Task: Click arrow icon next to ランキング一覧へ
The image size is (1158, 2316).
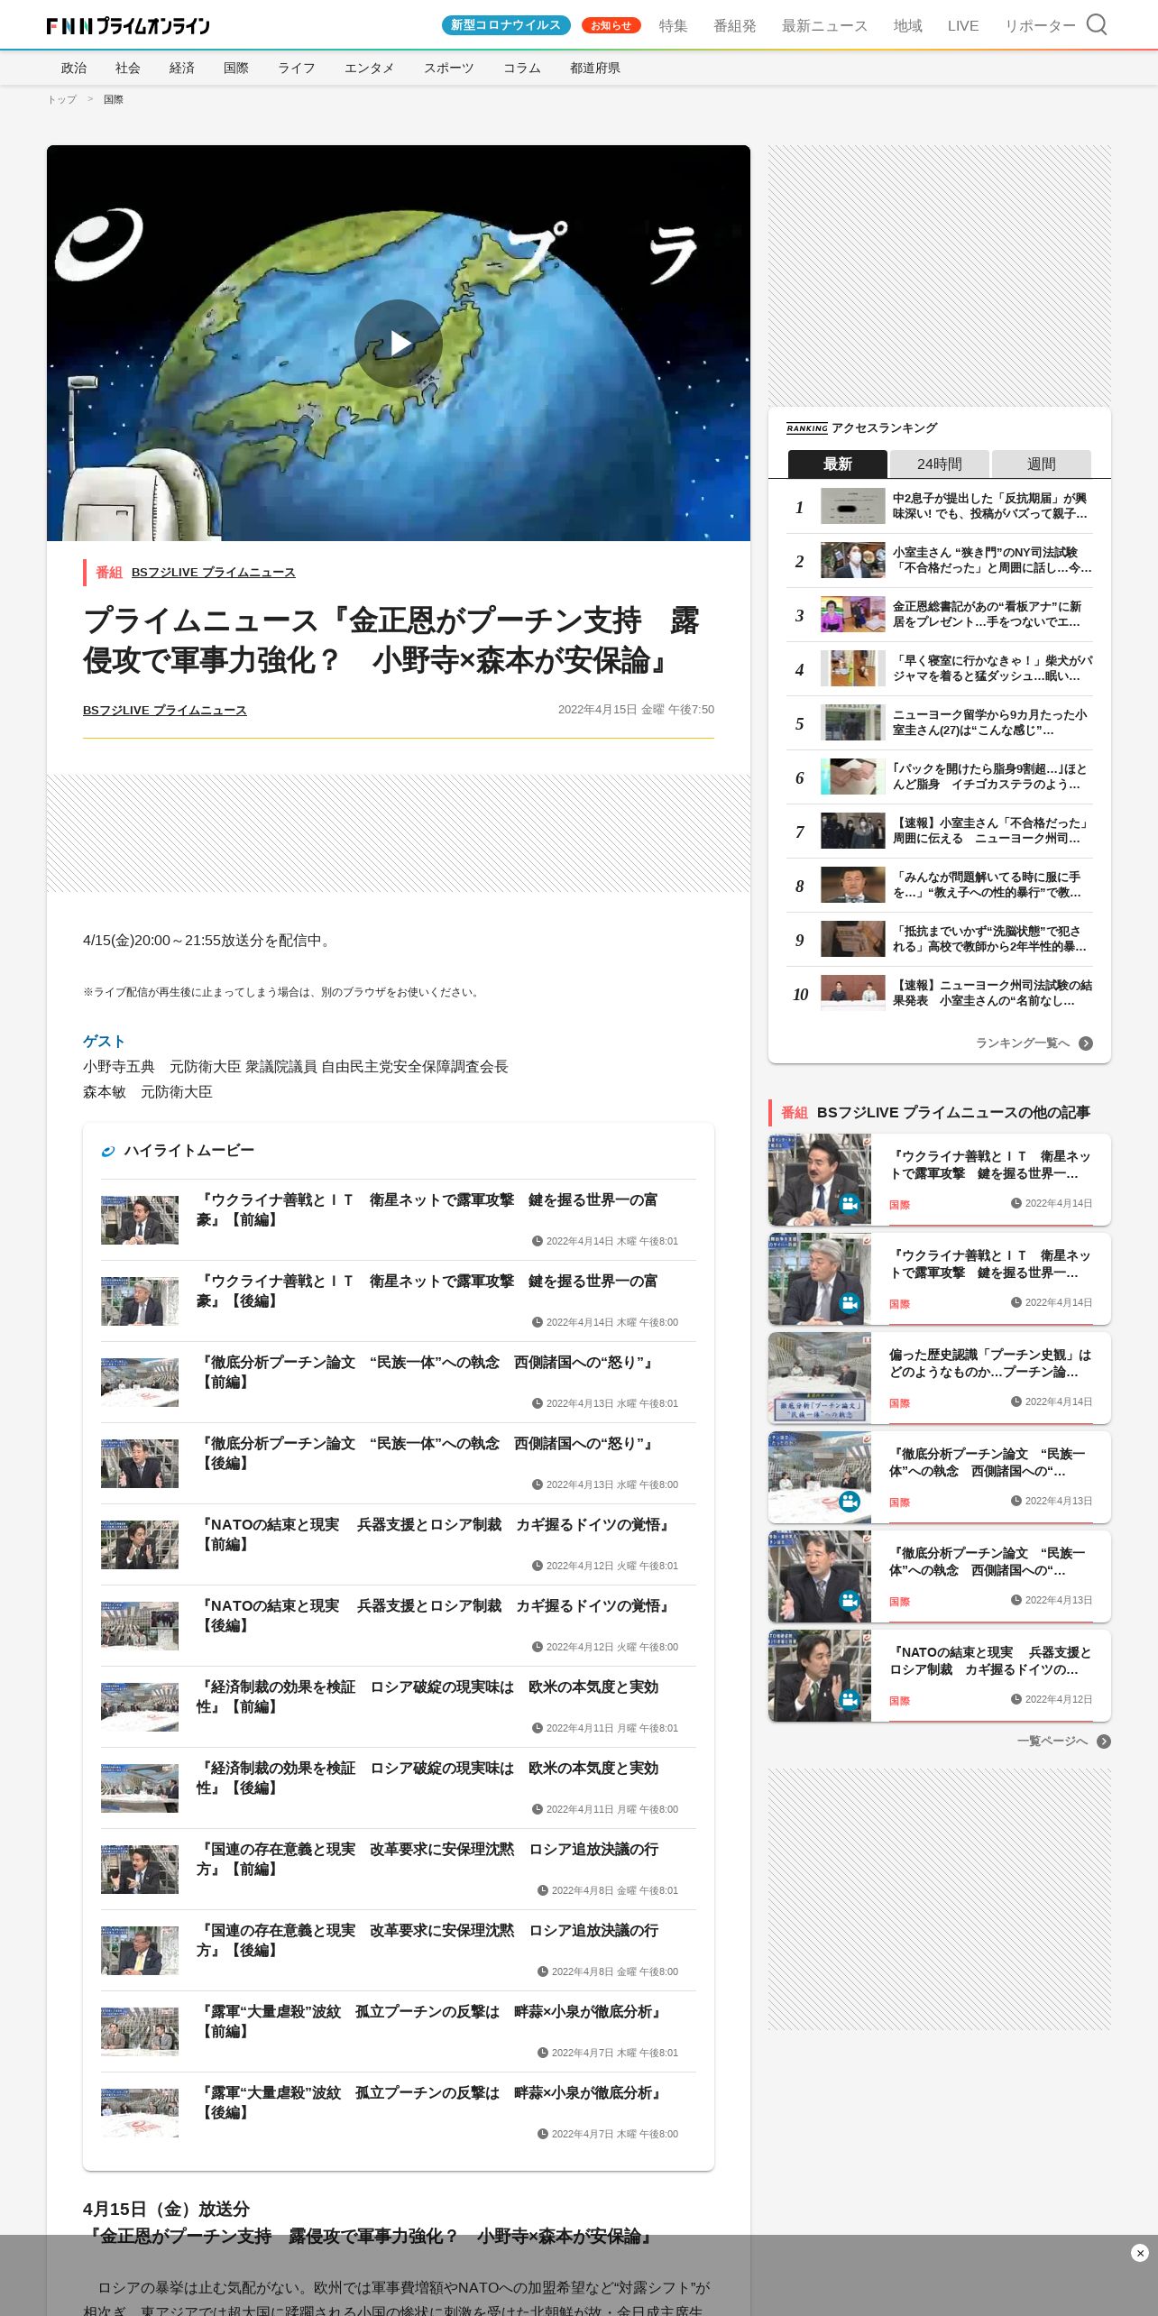Action: [x=1086, y=1043]
